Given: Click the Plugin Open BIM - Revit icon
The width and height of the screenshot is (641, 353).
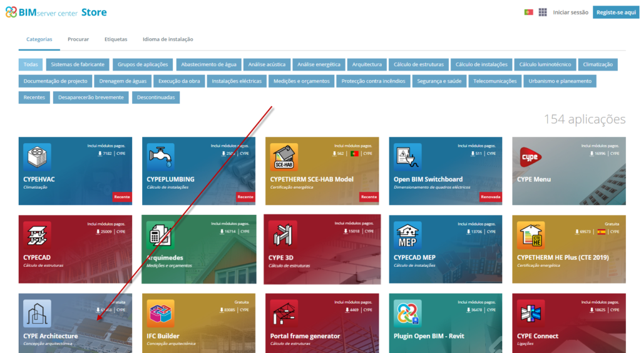Looking at the screenshot, I should point(408,313).
